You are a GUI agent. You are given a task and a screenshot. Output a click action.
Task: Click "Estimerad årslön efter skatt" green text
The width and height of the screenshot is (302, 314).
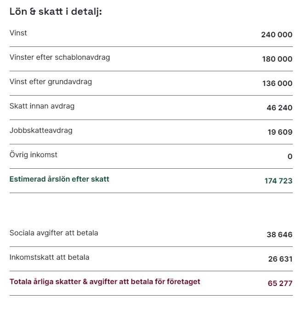click(59, 179)
